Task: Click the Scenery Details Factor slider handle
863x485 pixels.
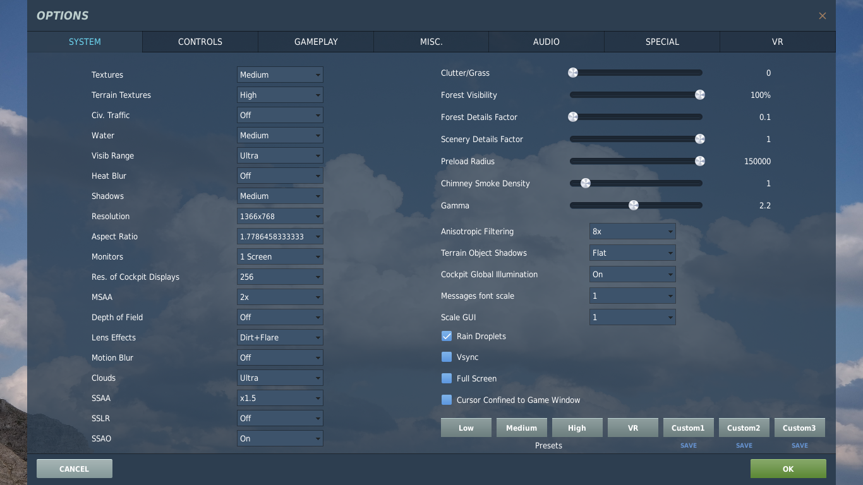Action: pyautogui.click(x=700, y=139)
